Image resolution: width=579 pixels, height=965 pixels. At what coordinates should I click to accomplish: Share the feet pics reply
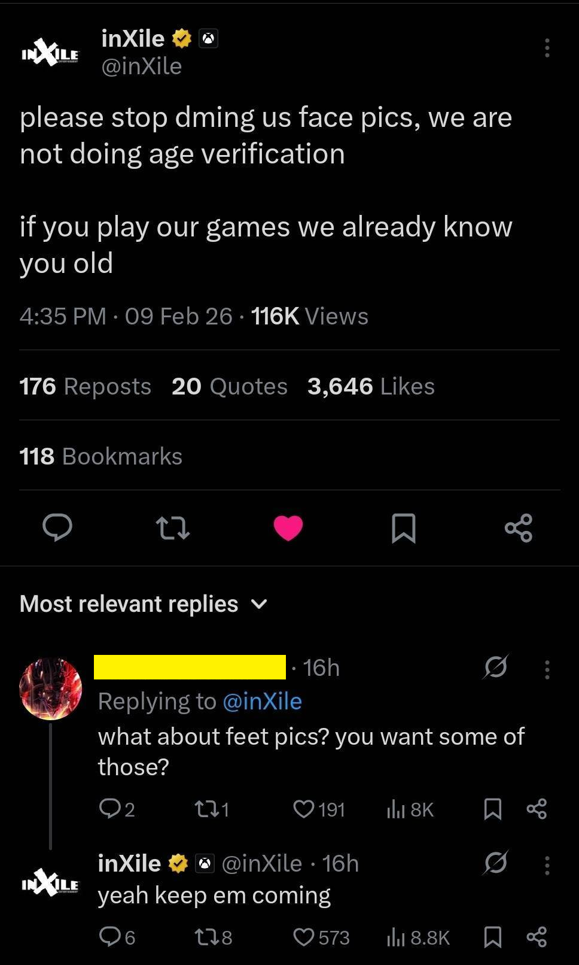(537, 809)
